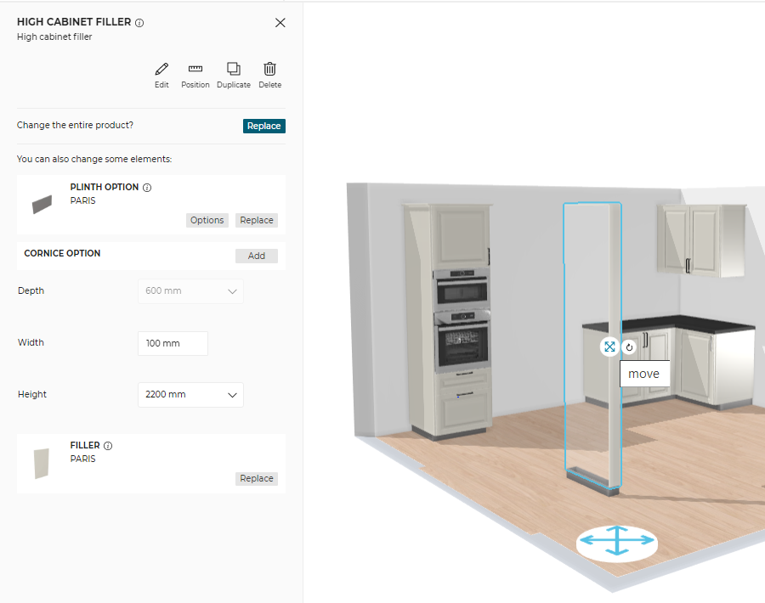The width and height of the screenshot is (765, 603).
Task: Replace the Paris filler element
Action: point(257,478)
